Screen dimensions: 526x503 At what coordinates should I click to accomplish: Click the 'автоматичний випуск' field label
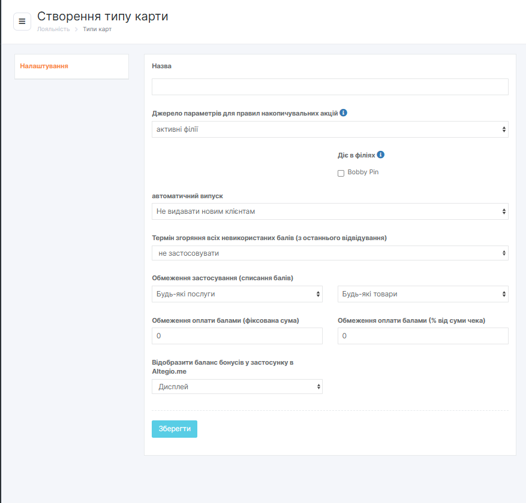[188, 196]
